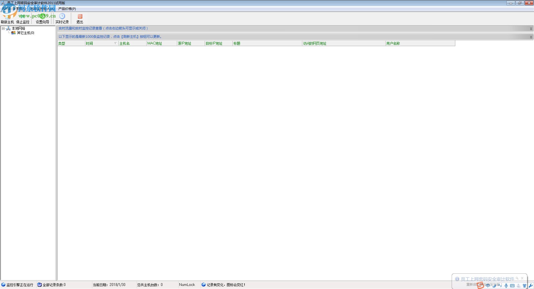Click the 标题 column header
This screenshot has width=534, height=289.
coord(267,43)
